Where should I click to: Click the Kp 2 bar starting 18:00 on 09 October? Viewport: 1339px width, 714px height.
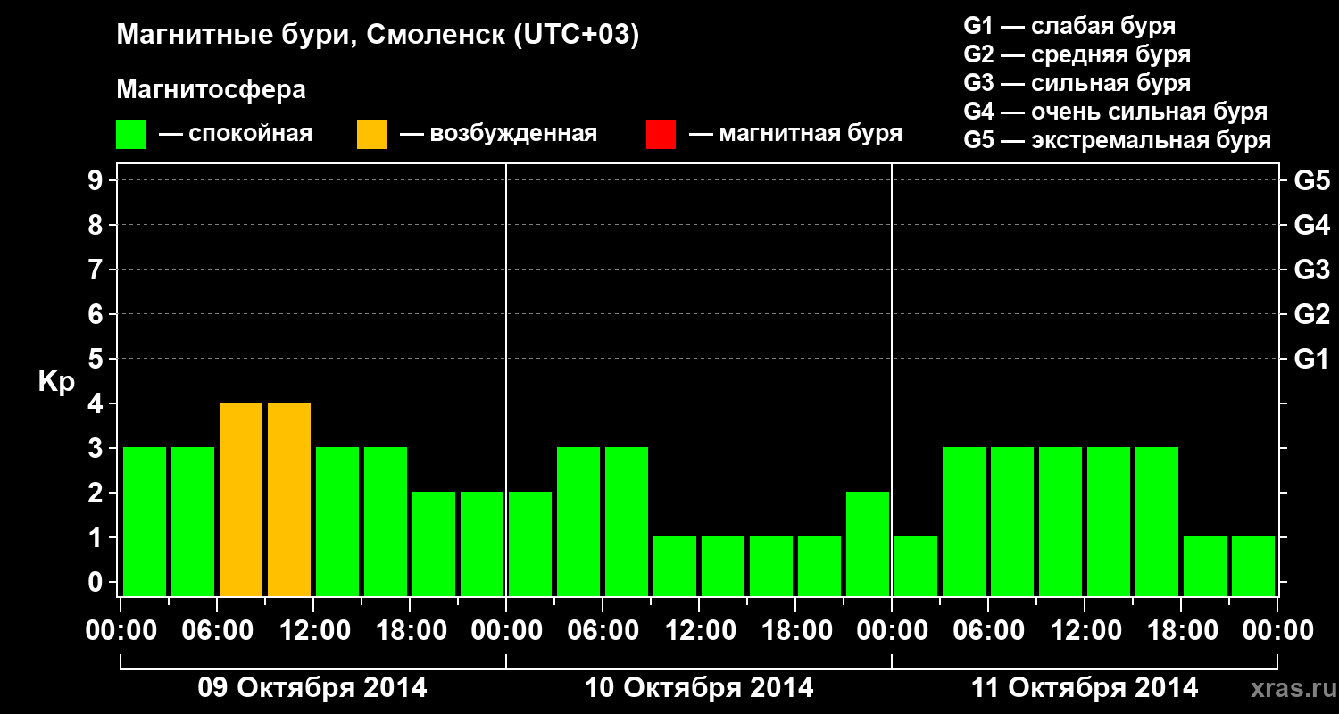tap(434, 544)
